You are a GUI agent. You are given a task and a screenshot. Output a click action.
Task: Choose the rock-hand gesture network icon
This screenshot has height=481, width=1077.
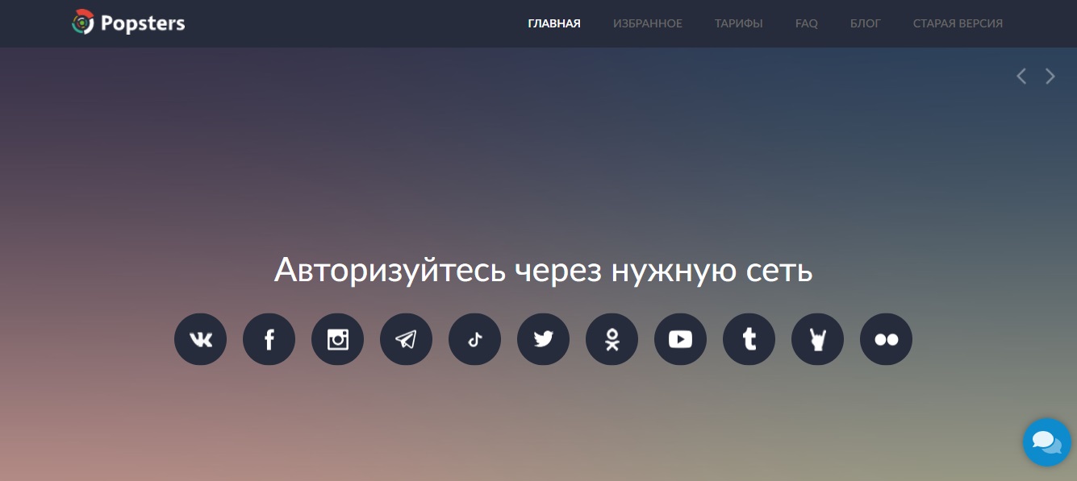(x=817, y=339)
